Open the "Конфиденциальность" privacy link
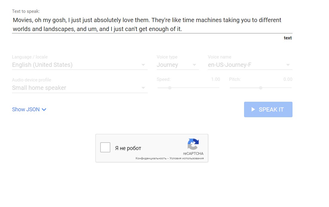Image resolution: width=329 pixels, height=207 pixels. 151,158
